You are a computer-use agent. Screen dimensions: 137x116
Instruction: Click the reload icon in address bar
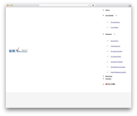click(89, 5)
